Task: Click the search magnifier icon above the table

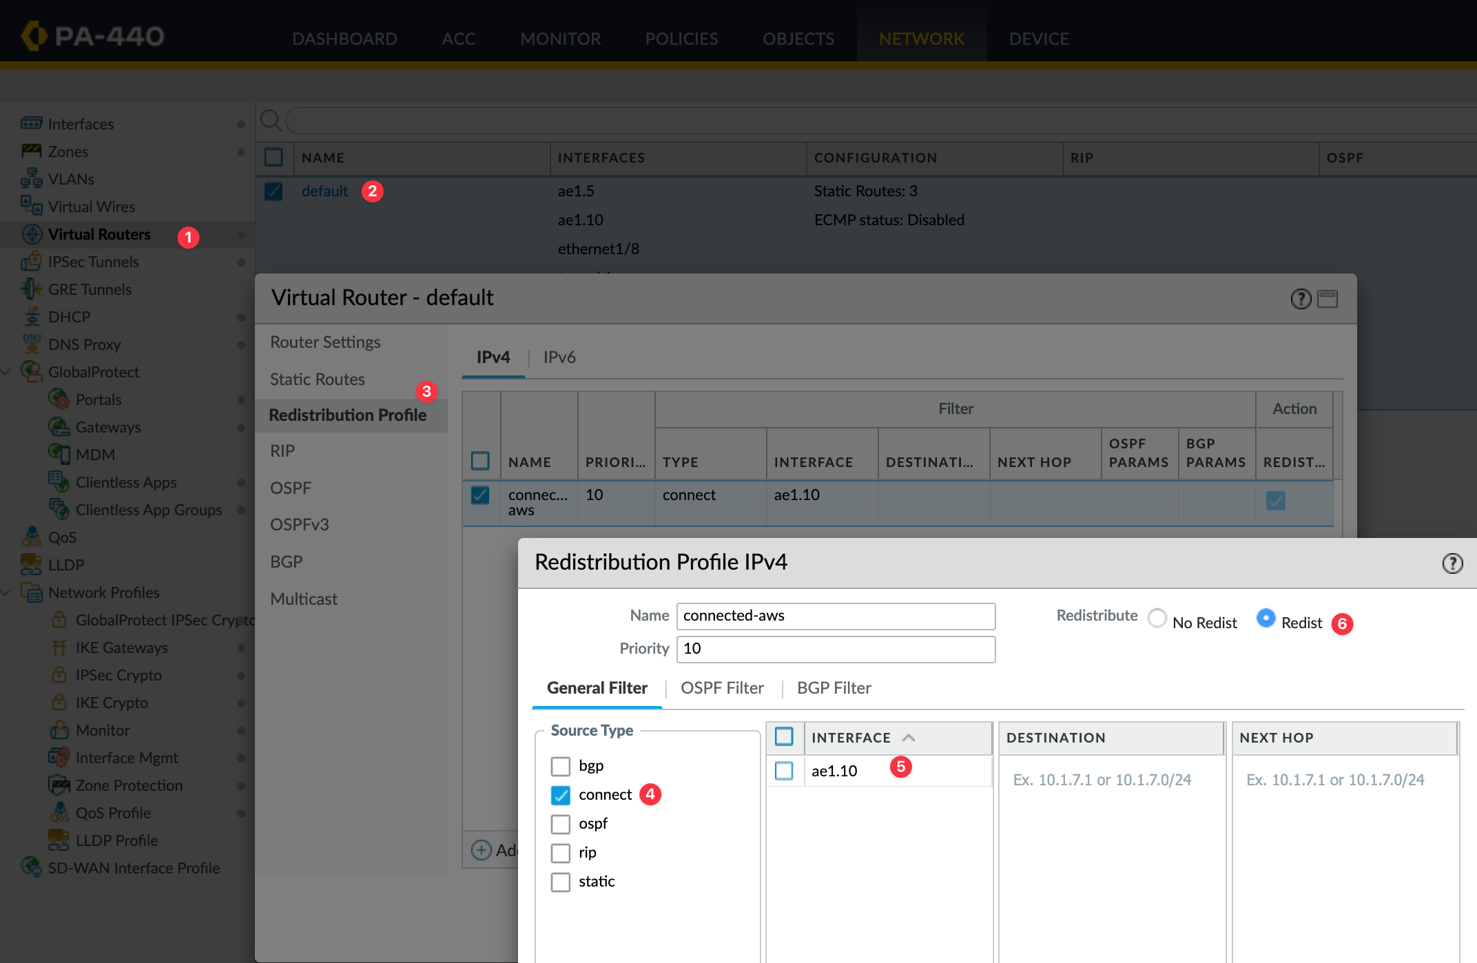Action: 271,121
